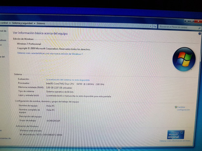Click the Windows 7 logo orb
The height and width of the screenshot is (151, 202).
click(184, 59)
